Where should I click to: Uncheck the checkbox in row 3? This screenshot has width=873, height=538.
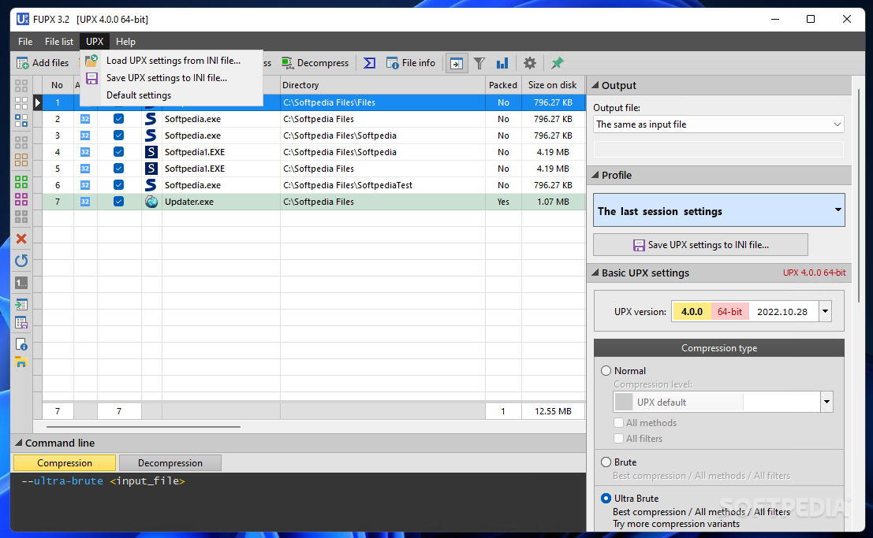118,135
